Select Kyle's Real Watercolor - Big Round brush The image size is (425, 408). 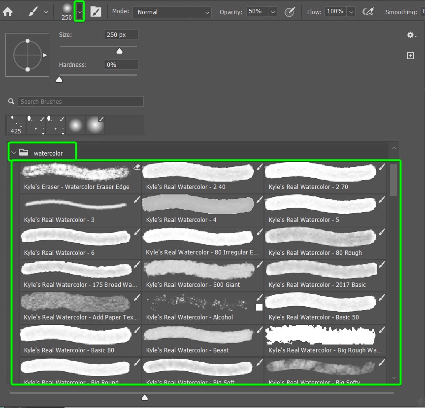(80, 370)
